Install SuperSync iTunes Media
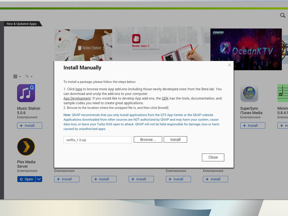Viewport: 288px width, 216px height. click(x=253, y=126)
